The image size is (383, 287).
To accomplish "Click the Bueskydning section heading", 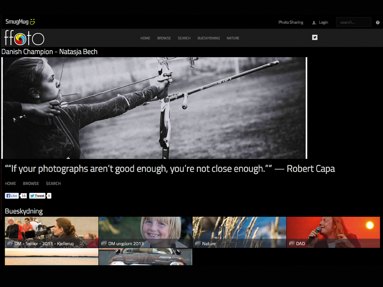I will click(24, 211).
